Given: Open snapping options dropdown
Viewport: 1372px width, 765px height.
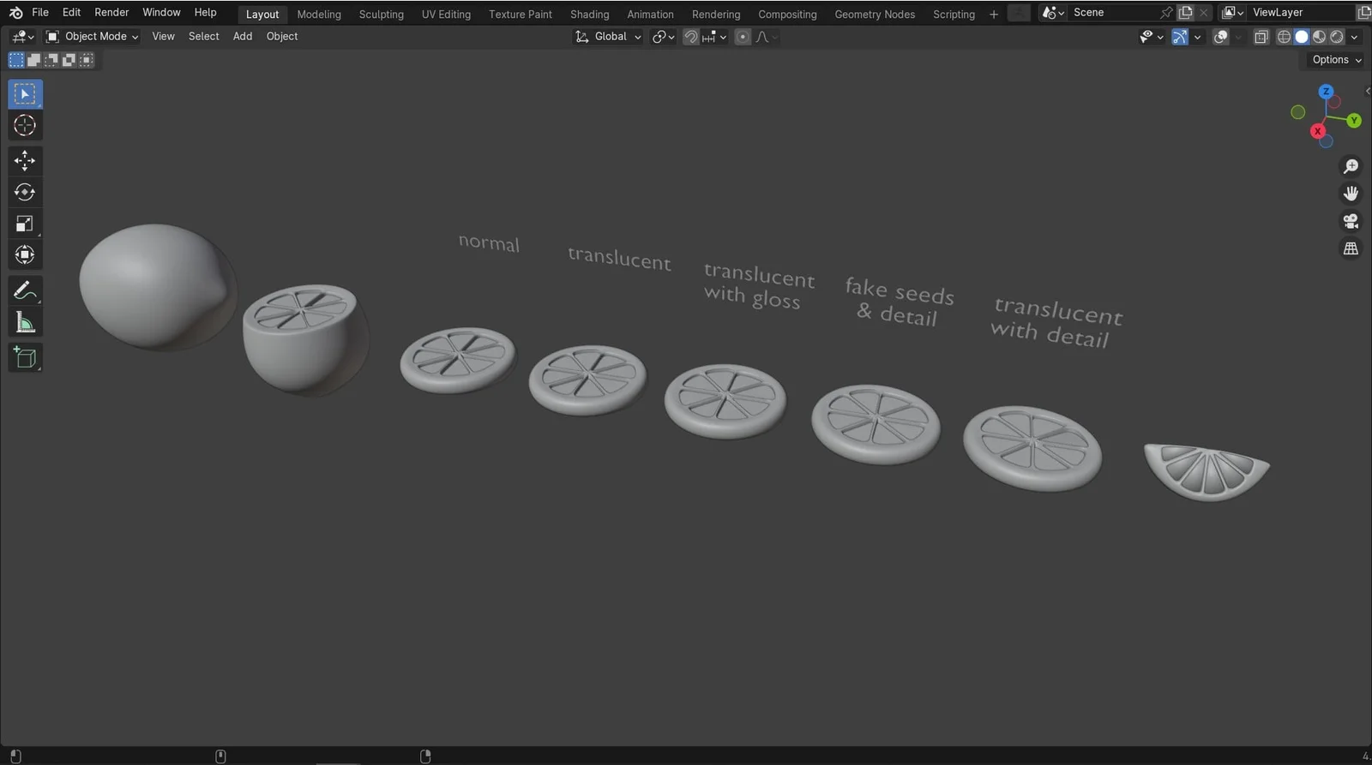Looking at the screenshot, I should 714,37.
